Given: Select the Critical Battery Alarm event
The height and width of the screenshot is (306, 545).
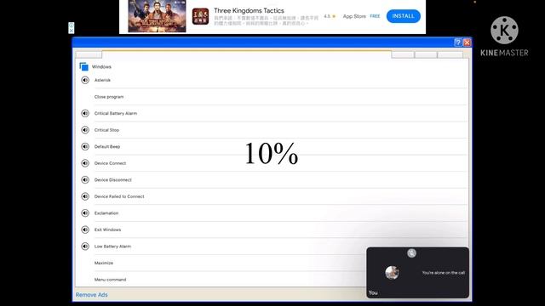Looking at the screenshot, I should click(x=116, y=113).
